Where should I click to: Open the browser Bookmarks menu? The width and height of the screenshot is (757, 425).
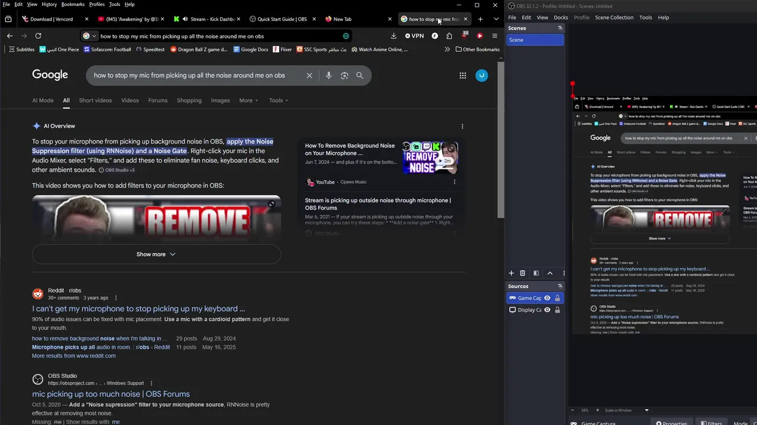73,4
